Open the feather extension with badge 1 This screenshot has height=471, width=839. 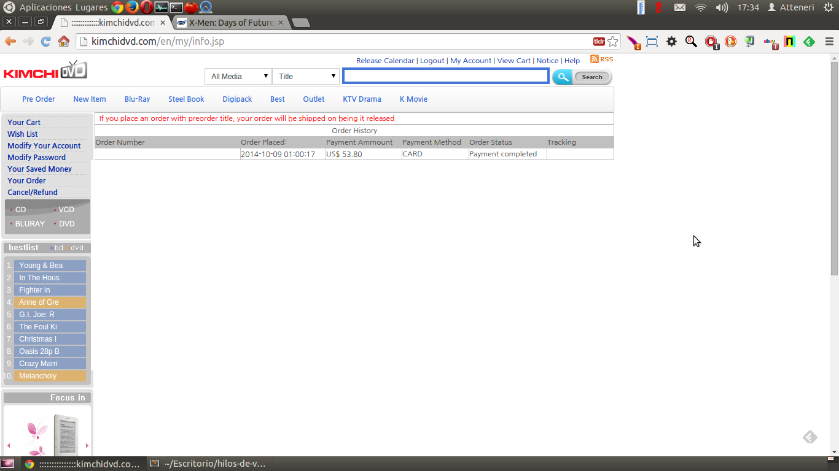633,42
